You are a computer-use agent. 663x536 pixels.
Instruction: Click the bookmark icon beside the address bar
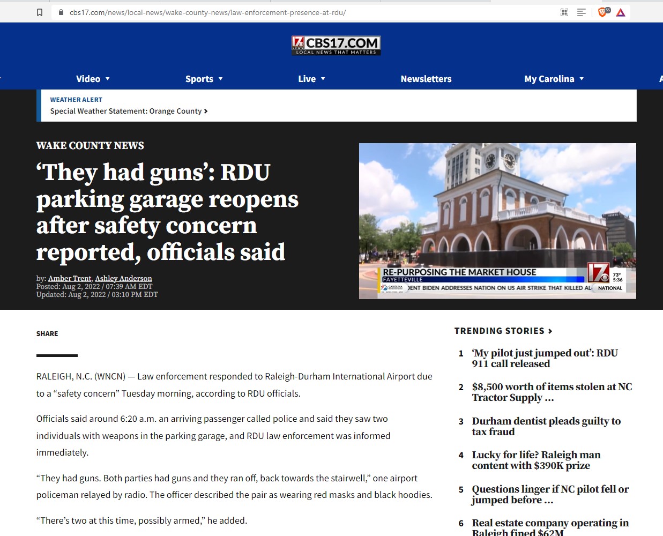(40, 12)
